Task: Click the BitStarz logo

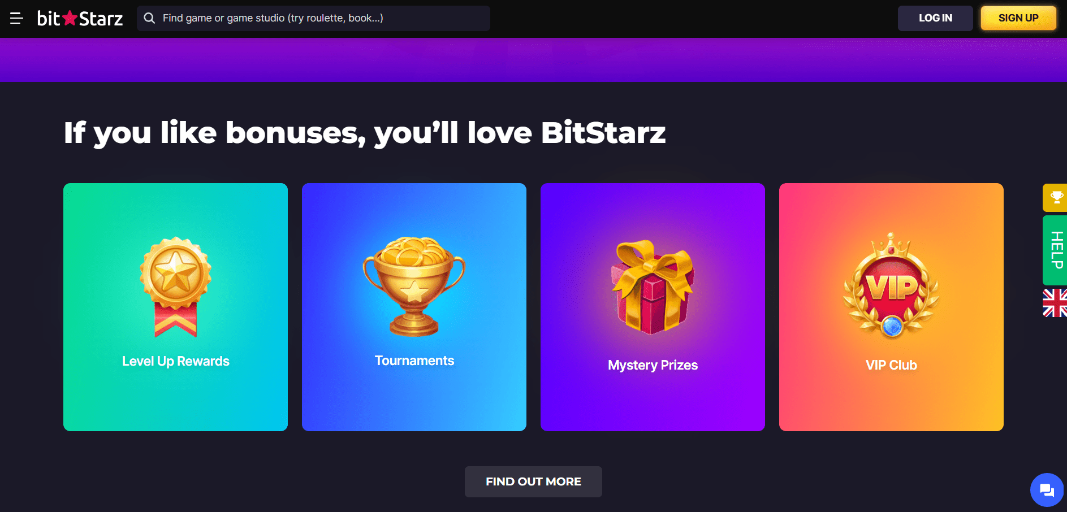Action: (80, 18)
